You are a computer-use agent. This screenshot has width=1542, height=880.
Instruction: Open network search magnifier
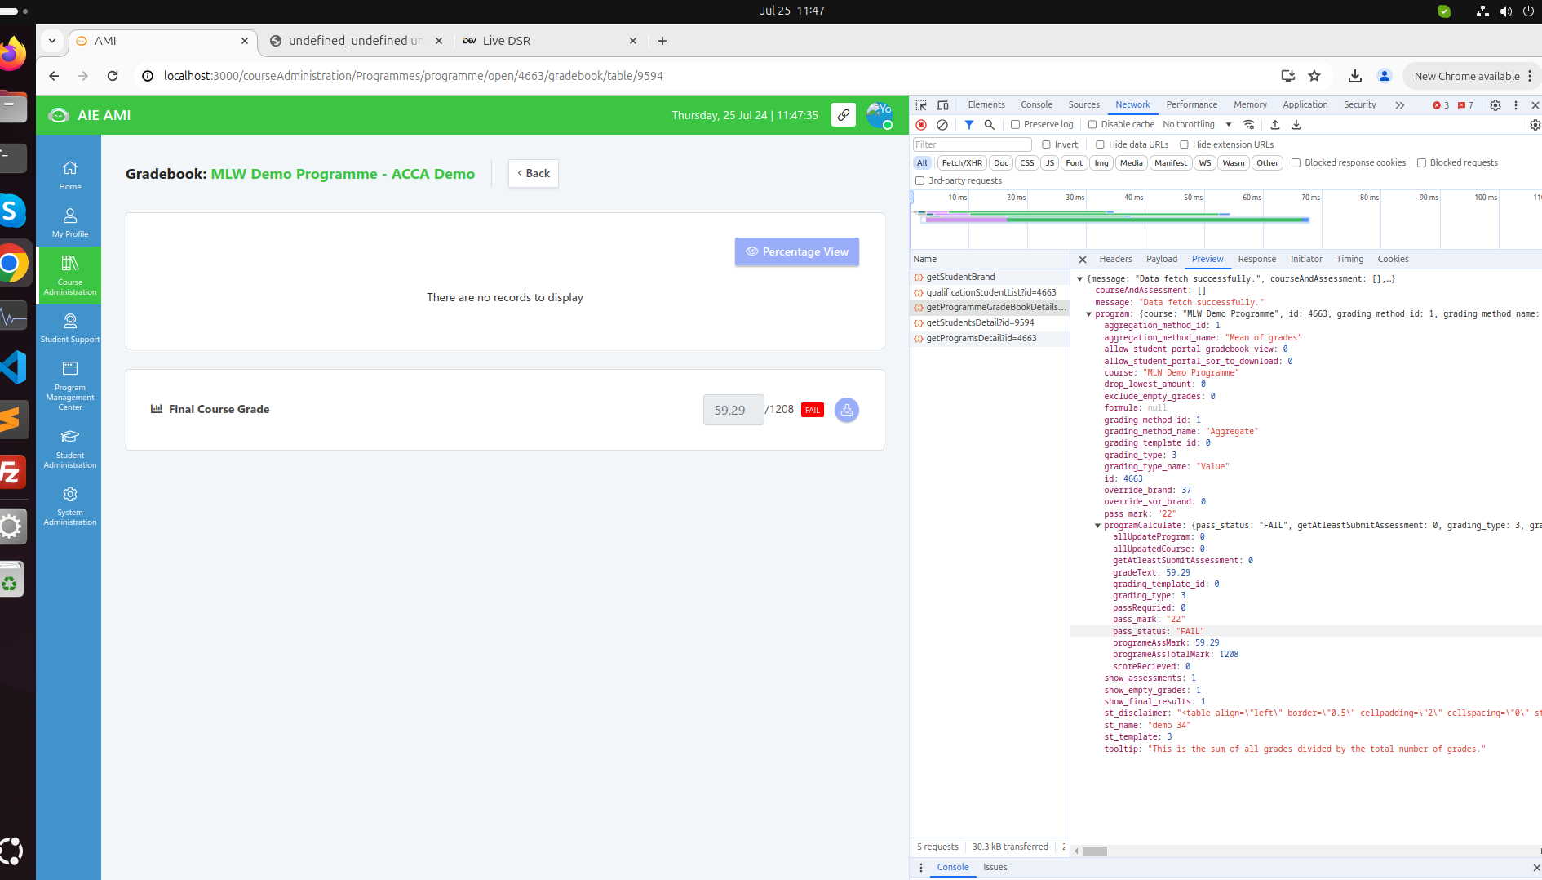[990, 125]
